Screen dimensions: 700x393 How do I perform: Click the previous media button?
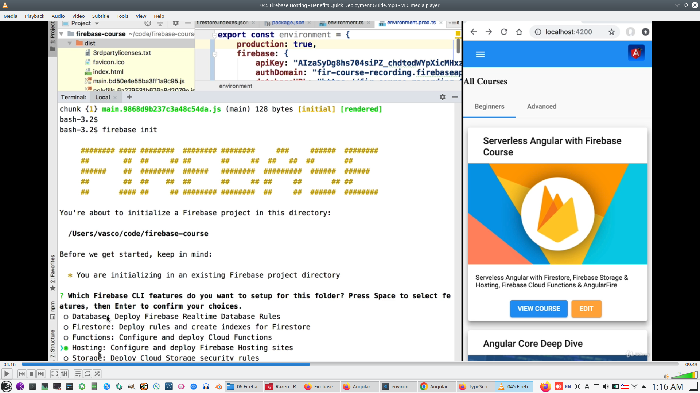coord(22,374)
